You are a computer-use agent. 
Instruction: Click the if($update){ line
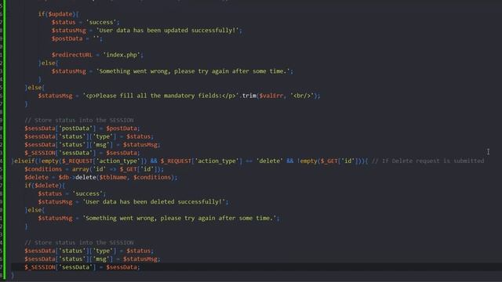click(x=58, y=14)
